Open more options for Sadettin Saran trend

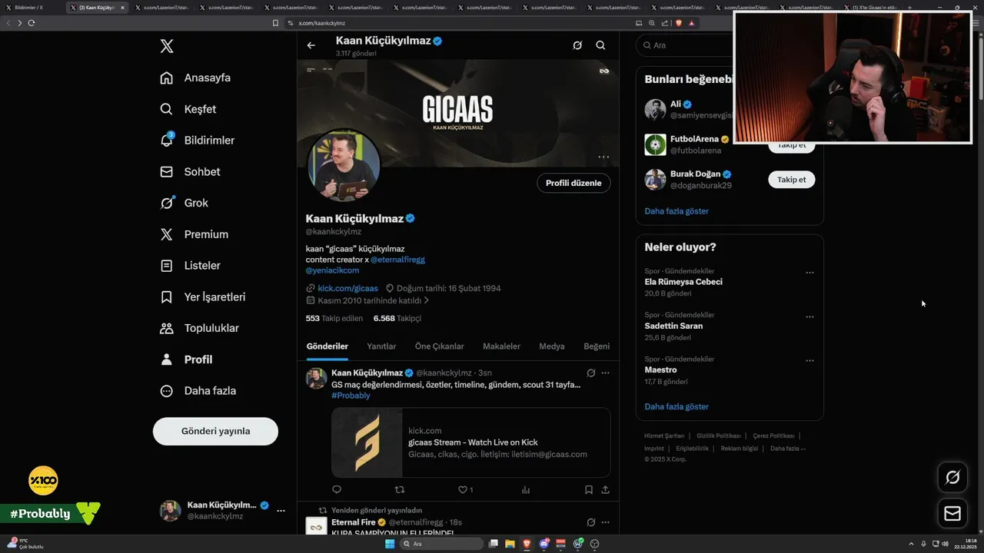[x=809, y=316]
